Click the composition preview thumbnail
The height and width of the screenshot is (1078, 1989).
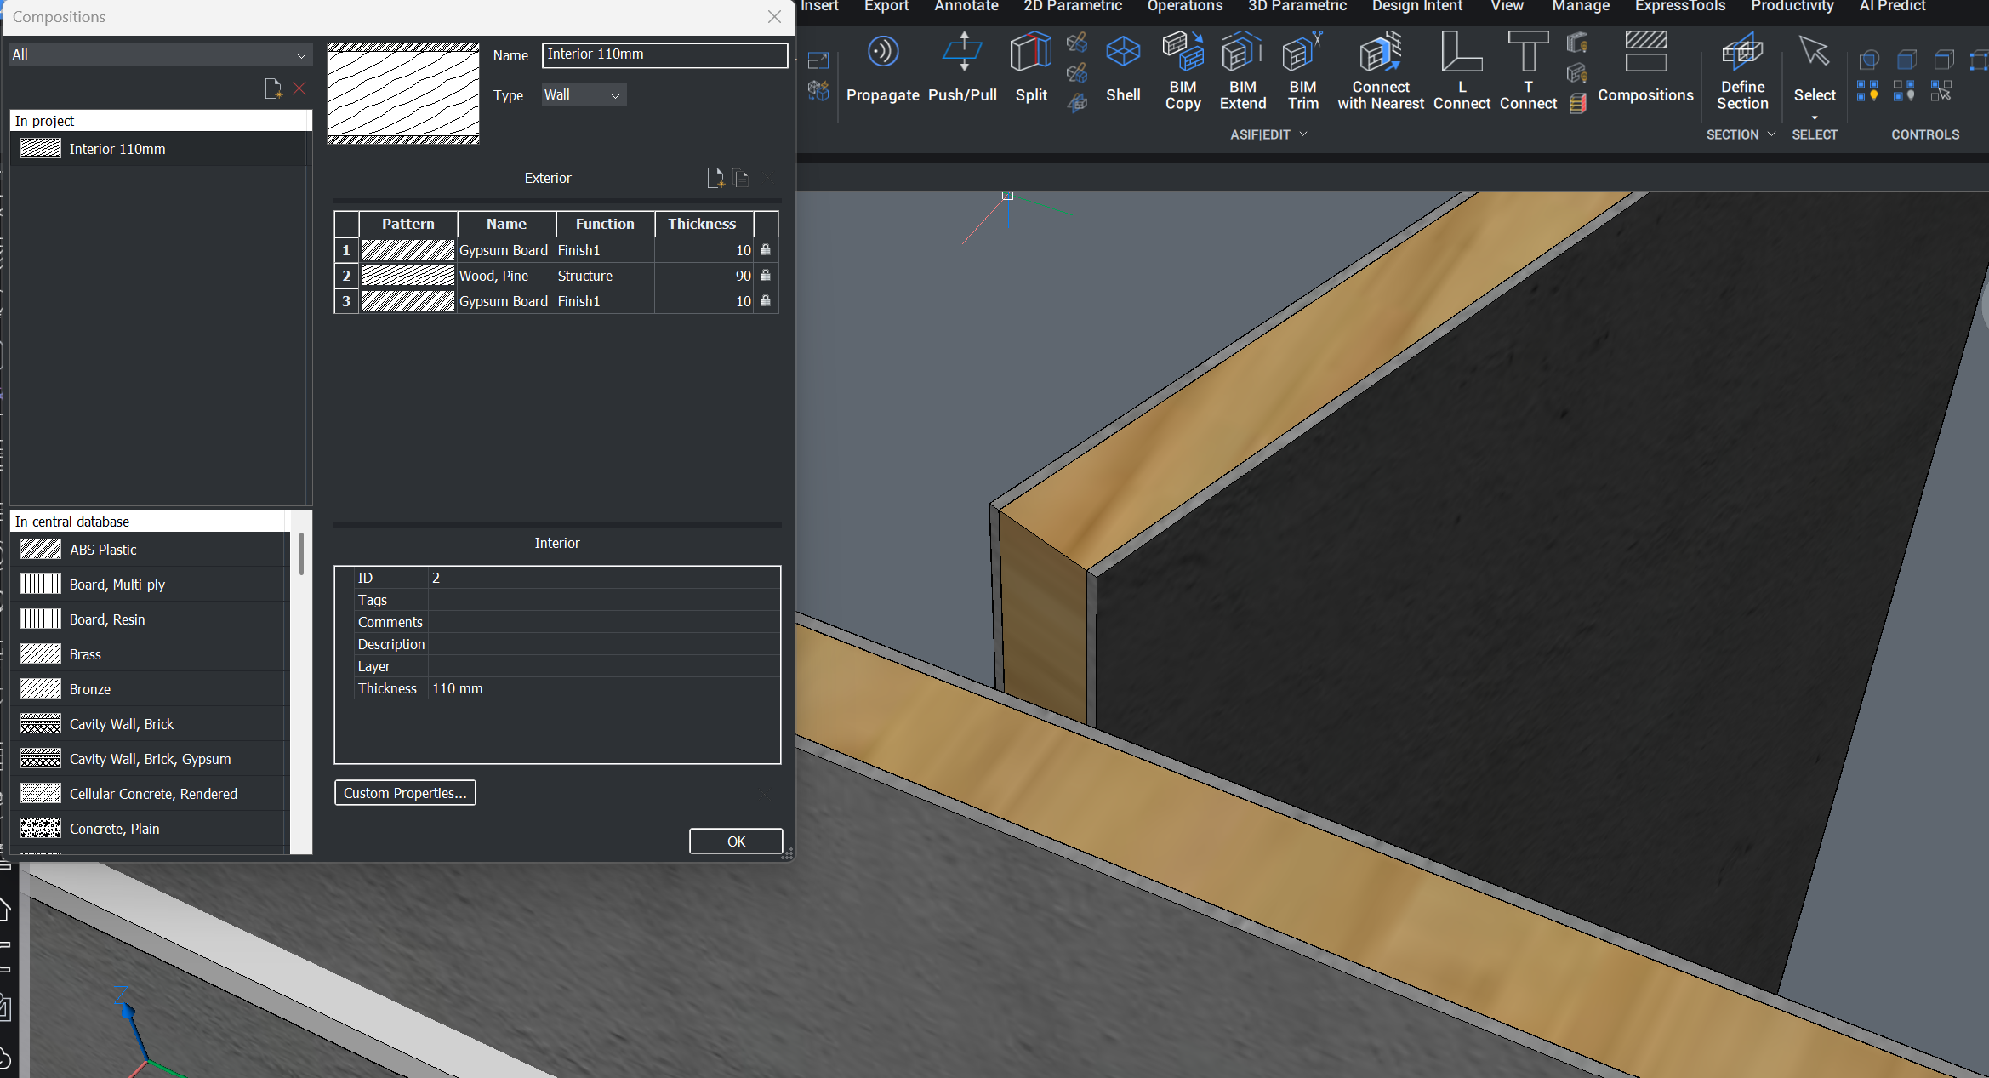coord(403,94)
